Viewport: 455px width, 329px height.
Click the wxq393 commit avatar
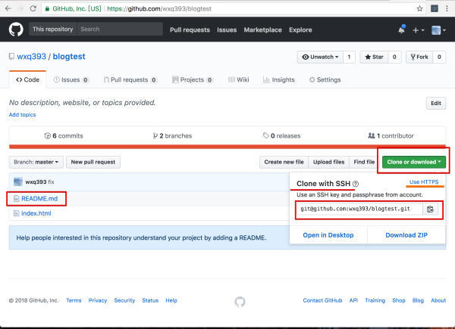click(x=18, y=182)
